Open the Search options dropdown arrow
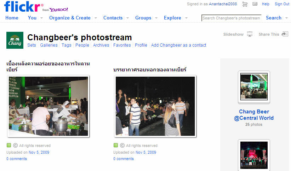291x171 pixels. [x=286, y=18]
